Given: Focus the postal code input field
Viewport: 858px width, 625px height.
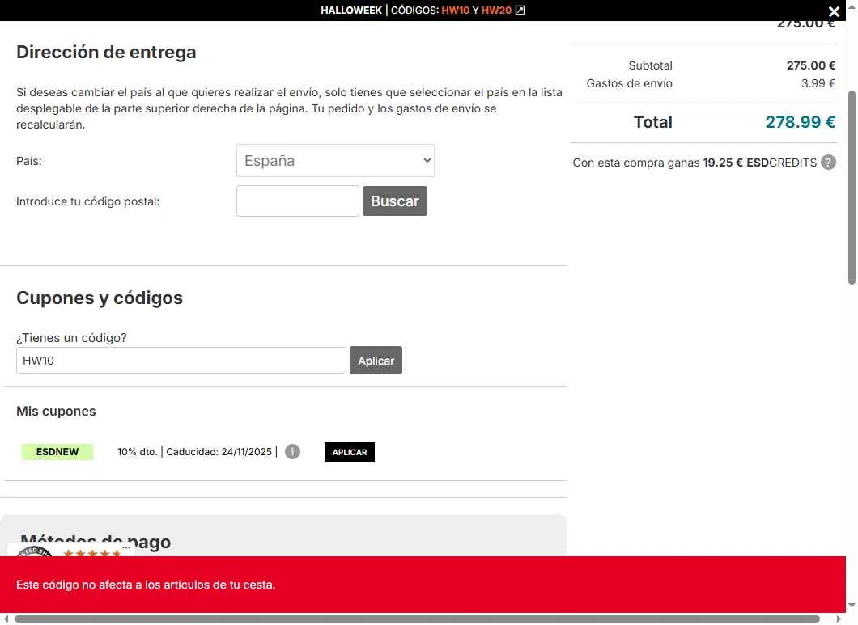Looking at the screenshot, I should coord(298,201).
